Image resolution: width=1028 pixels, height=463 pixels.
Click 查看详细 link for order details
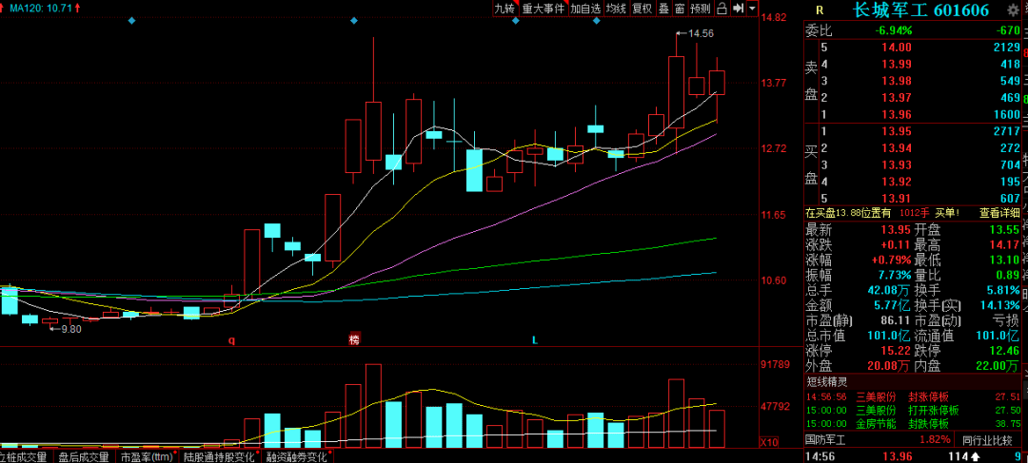coord(999,212)
